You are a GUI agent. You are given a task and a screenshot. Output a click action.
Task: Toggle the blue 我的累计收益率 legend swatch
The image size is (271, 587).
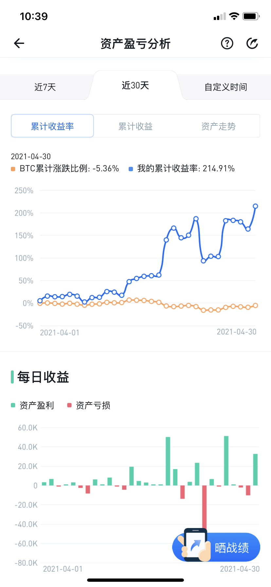pos(131,169)
